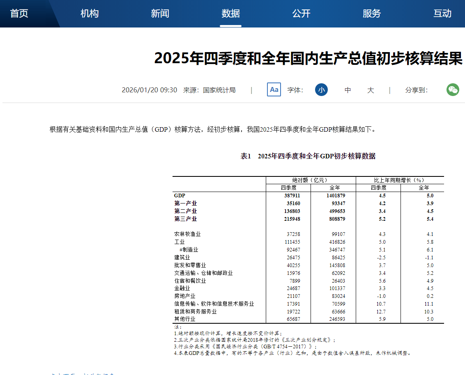Click the 表1 table caption
The height and width of the screenshot is (375, 465).
coord(308,156)
